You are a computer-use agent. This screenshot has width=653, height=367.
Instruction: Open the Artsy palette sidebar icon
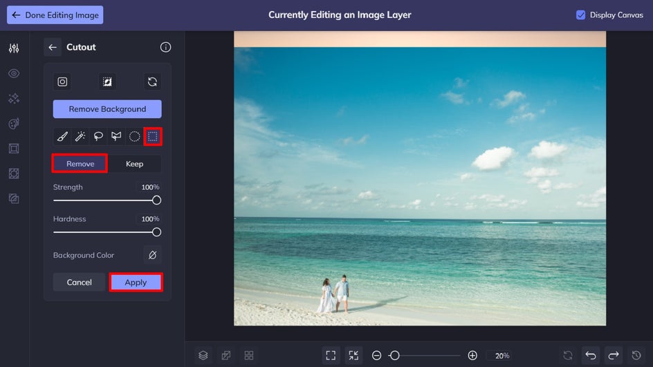14,124
